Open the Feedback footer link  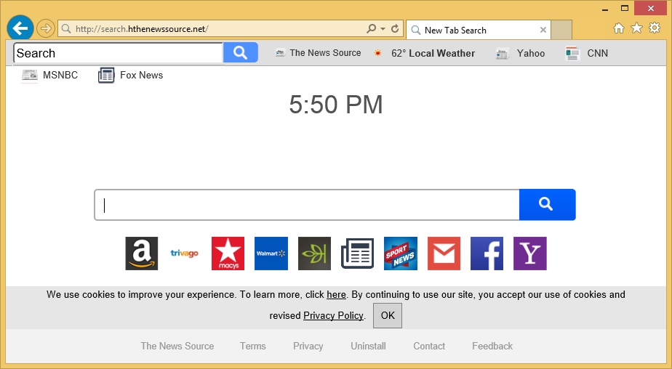click(x=492, y=346)
